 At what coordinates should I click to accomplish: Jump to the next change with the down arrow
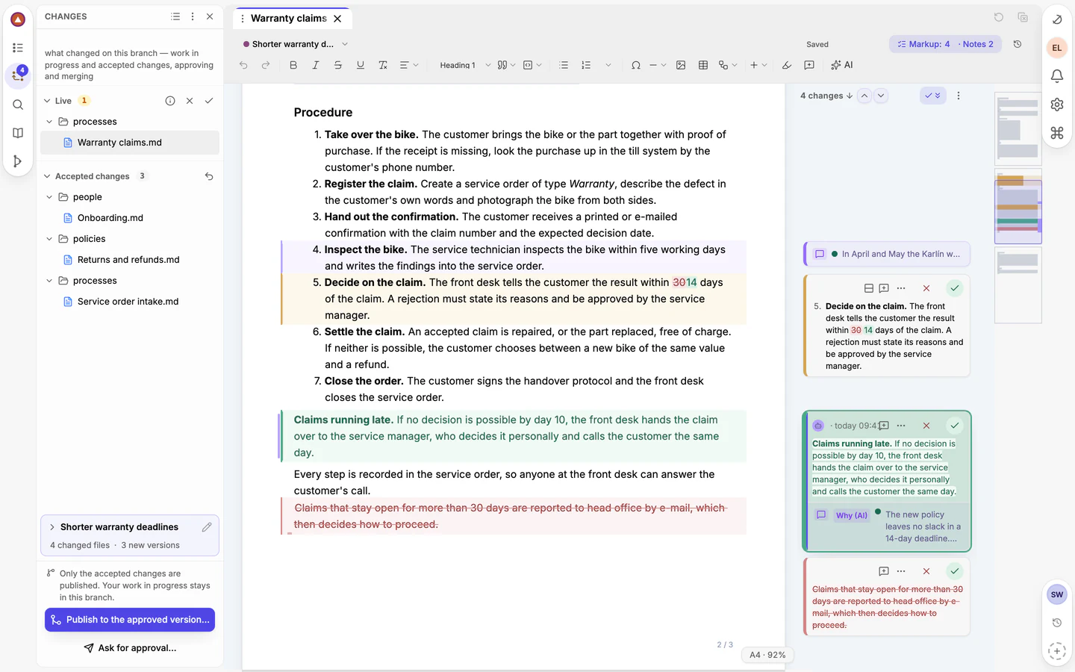pos(881,96)
